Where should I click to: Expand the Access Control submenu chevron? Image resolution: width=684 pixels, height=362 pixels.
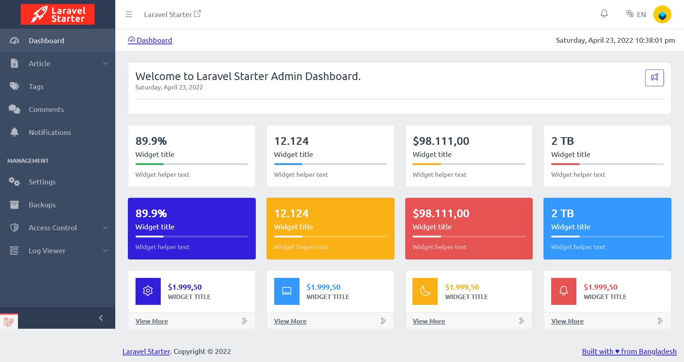click(105, 228)
